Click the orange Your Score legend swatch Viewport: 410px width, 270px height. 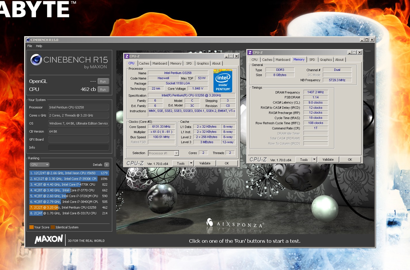(31, 227)
